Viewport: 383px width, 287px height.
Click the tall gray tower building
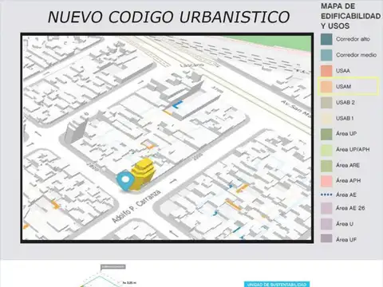(x=76, y=131)
